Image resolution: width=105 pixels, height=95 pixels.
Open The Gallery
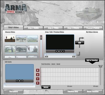[13, 91]
